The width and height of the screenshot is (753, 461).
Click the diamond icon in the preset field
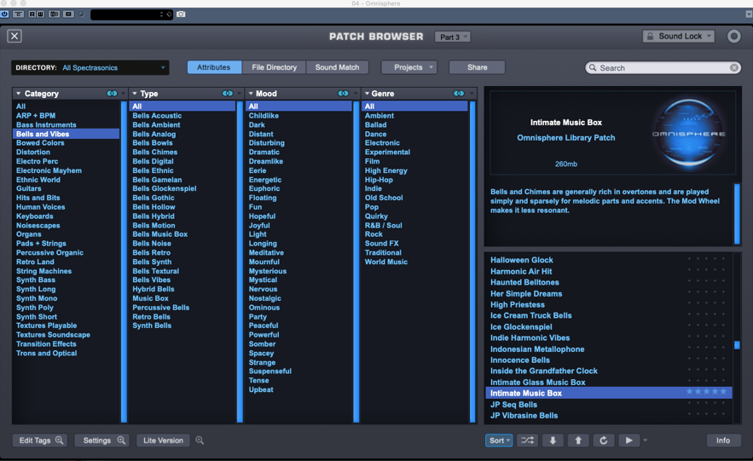point(169,14)
